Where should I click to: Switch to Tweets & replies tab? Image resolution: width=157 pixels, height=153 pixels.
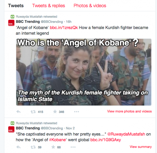49,6
